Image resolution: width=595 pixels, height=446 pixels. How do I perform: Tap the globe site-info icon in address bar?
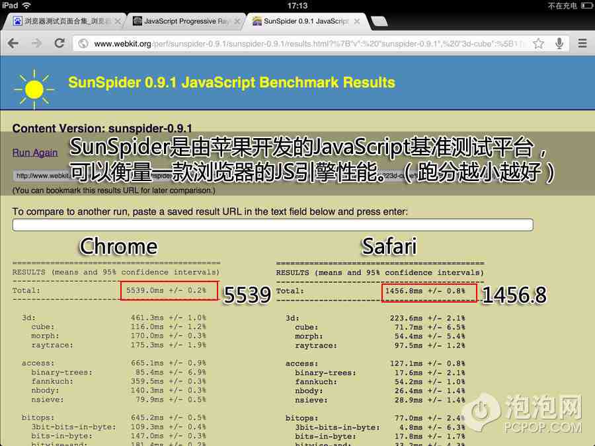click(83, 44)
